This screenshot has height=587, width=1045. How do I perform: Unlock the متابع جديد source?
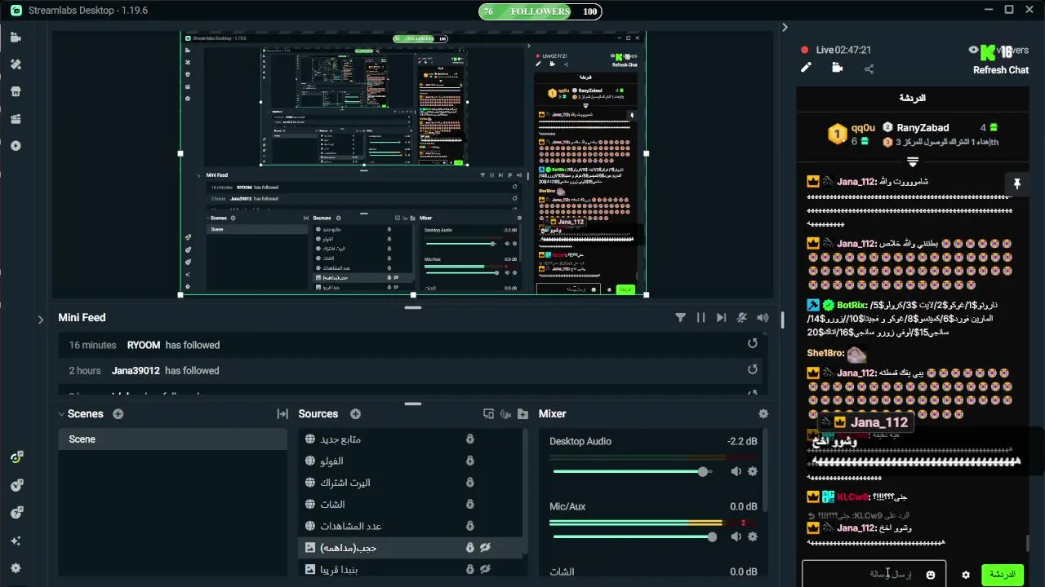click(470, 439)
